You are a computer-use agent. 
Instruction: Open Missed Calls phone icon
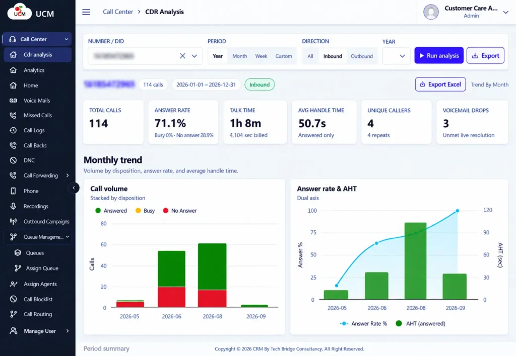13,115
